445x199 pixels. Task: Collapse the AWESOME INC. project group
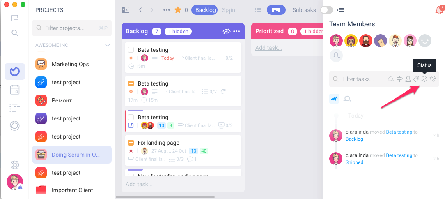tap(108, 45)
